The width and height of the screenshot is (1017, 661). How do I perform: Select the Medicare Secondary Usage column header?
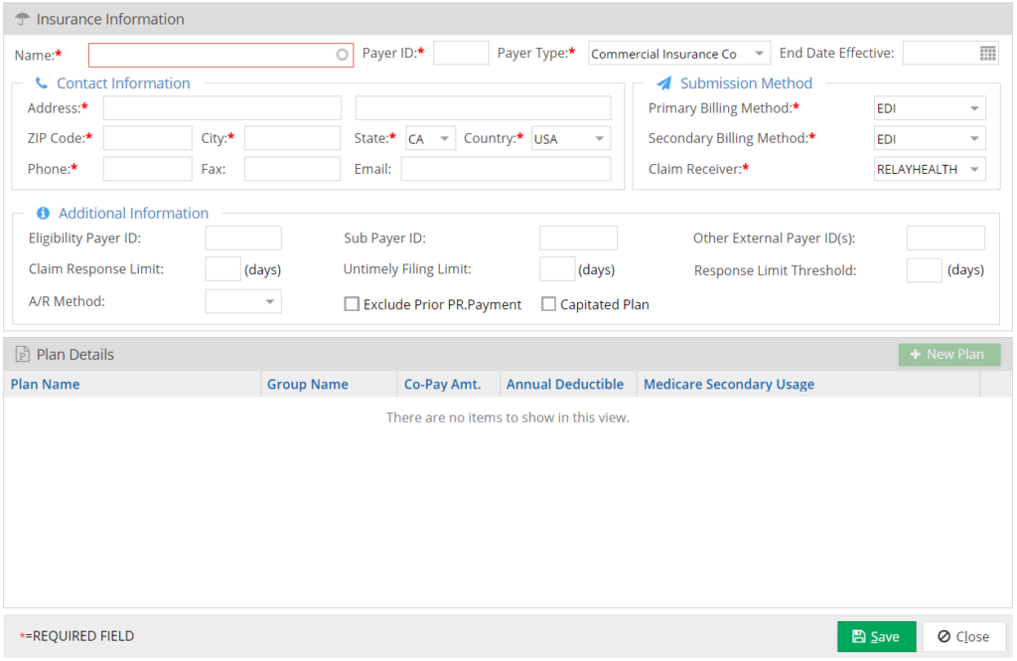(728, 384)
